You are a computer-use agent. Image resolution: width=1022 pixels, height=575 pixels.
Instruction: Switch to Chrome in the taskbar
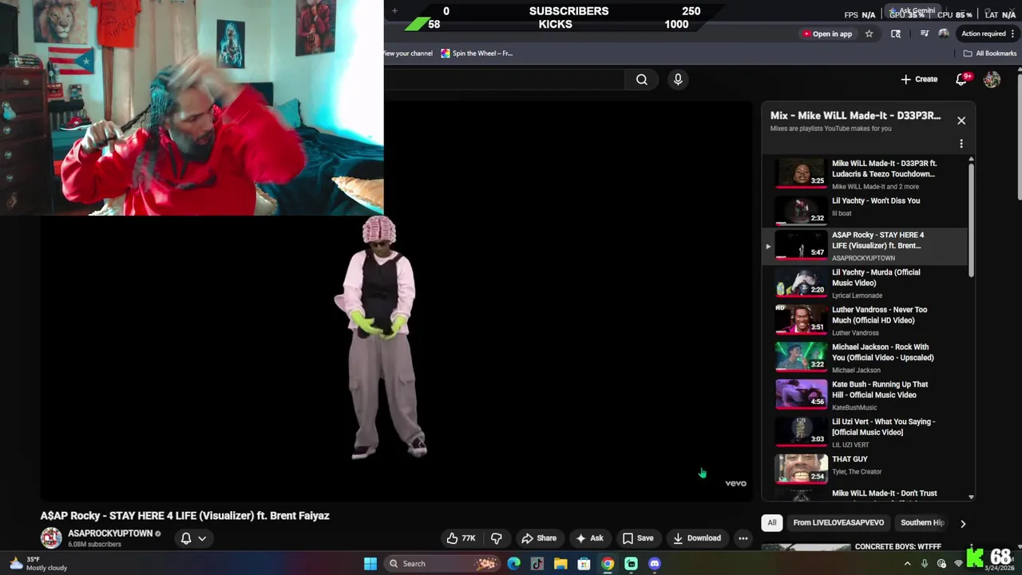click(608, 564)
